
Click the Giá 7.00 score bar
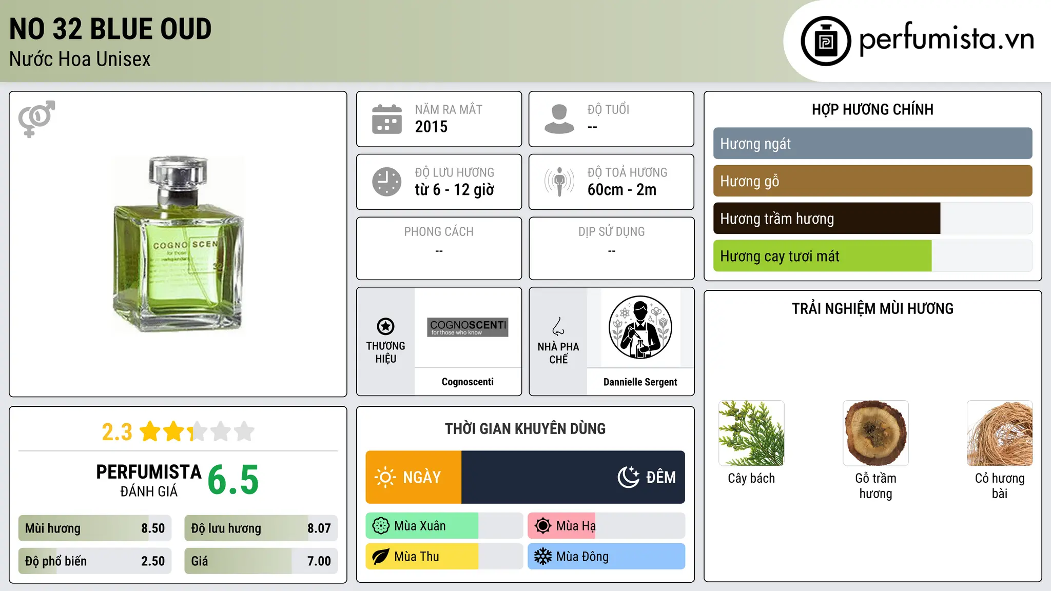click(x=261, y=561)
